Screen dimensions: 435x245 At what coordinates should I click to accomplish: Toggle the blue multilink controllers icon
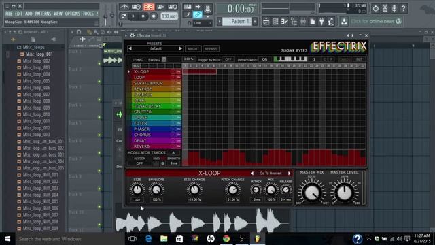point(198,14)
